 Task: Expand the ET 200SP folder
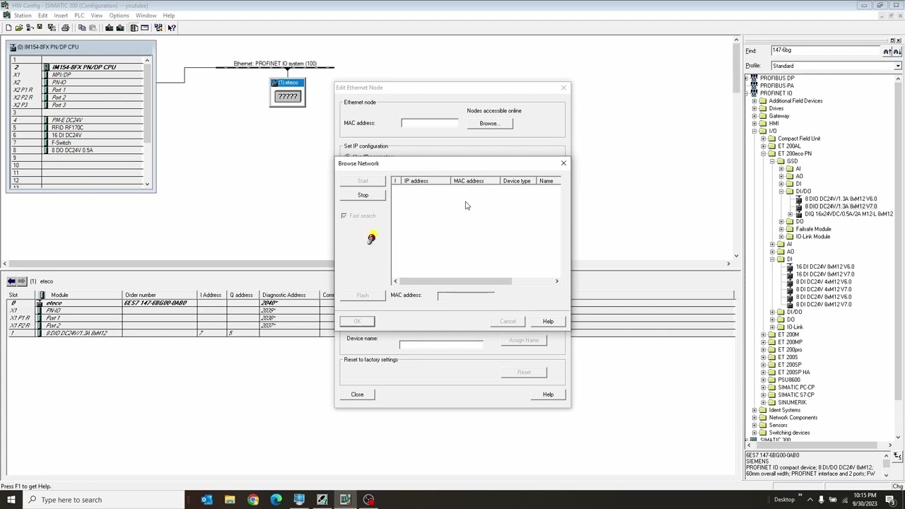point(764,365)
